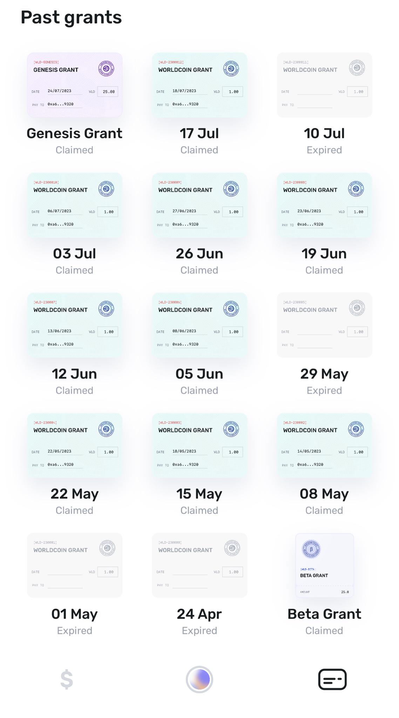The width and height of the screenshot is (399, 718).
Task: Click the 25.00 WLD amount on Genesis Grant
Action: coord(108,92)
